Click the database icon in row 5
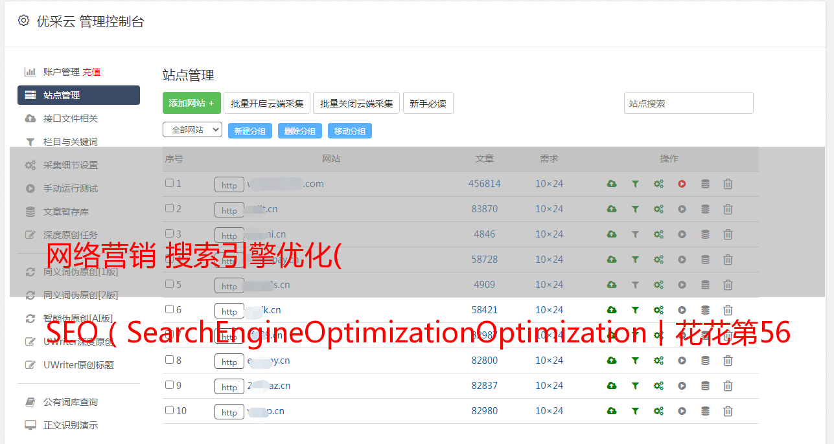 tap(705, 285)
